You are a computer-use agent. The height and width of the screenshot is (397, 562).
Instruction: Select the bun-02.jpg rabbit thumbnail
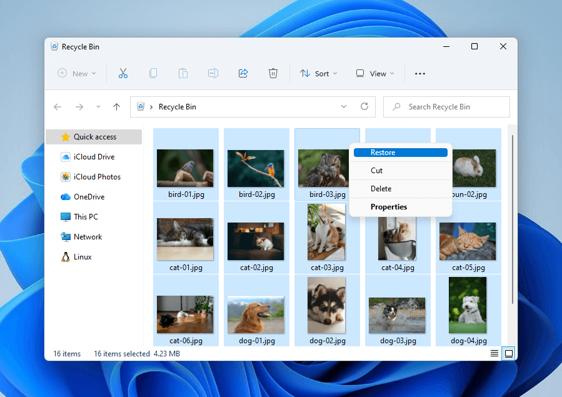pos(474,168)
